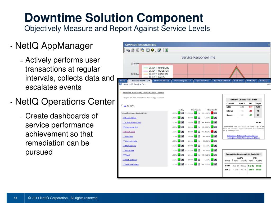This screenshot has height=203, width=271.
Task: Click the export chart icon in chart toolbar
Action: click(142, 50)
